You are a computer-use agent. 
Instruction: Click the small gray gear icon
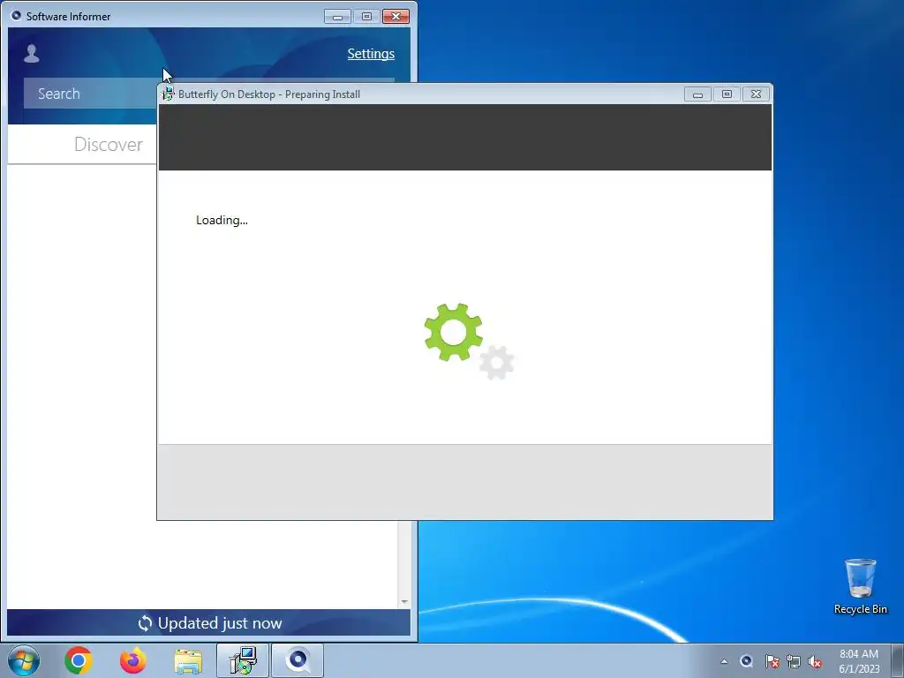click(496, 363)
